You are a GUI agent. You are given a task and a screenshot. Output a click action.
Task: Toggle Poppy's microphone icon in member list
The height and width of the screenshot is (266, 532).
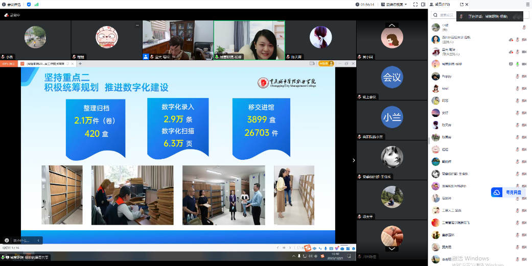click(x=517, y=76)
